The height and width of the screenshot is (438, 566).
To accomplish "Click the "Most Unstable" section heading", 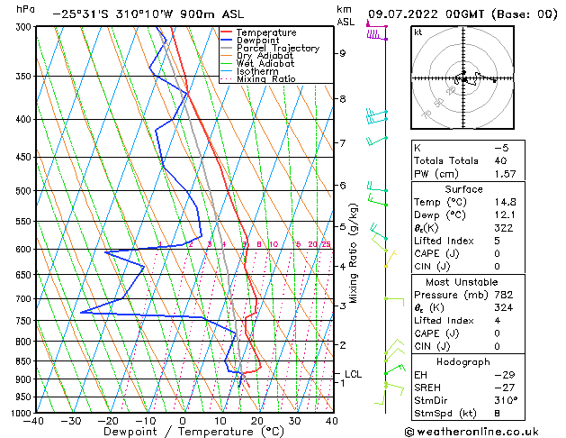I will (462, 282).
